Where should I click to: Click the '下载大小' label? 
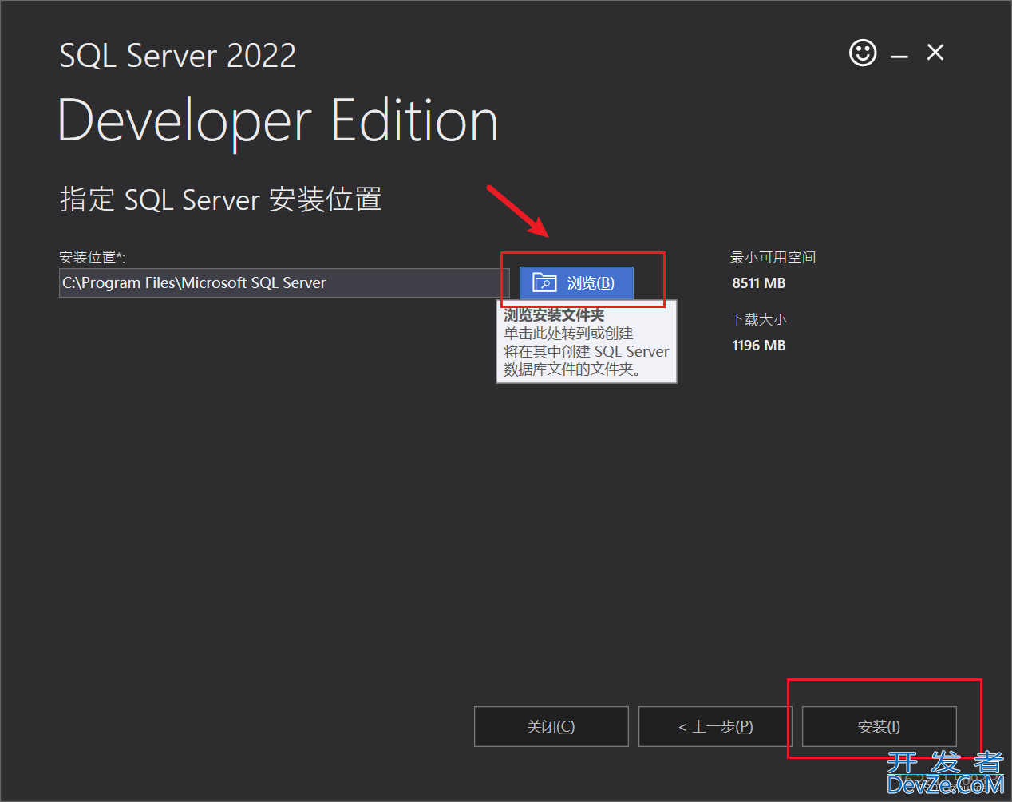[x=758, y=319]
